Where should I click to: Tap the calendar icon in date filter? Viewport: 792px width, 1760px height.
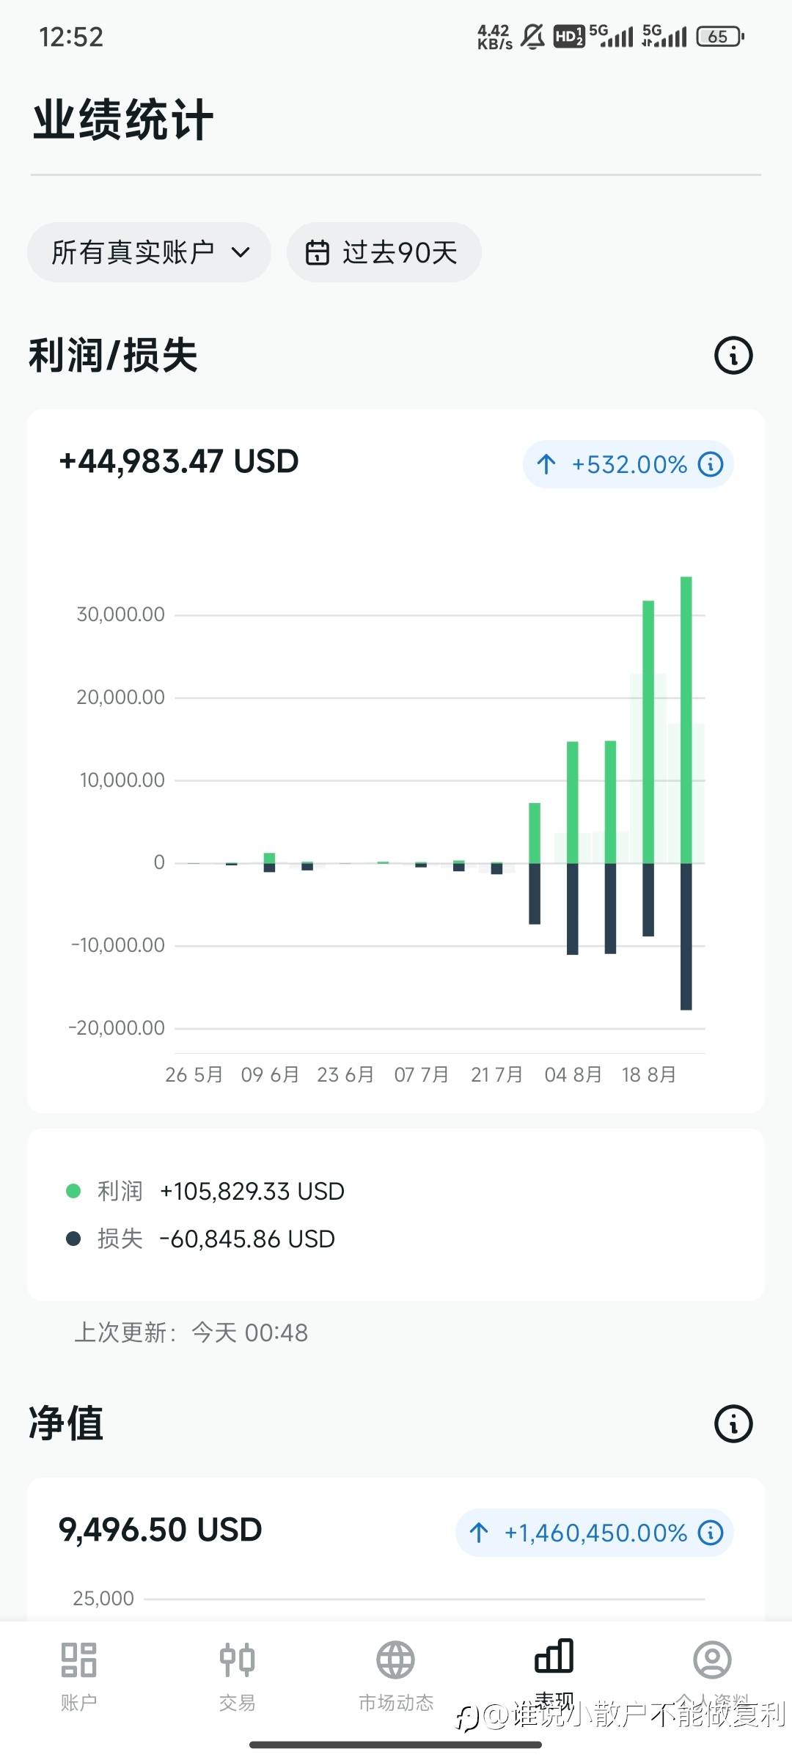[x=318, y=252]
